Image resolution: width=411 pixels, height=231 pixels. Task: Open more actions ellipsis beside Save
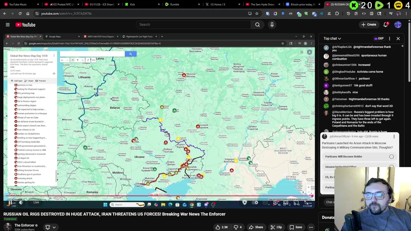[311, 227]
